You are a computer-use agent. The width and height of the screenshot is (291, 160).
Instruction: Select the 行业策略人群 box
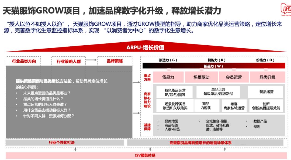click(68, 61)
